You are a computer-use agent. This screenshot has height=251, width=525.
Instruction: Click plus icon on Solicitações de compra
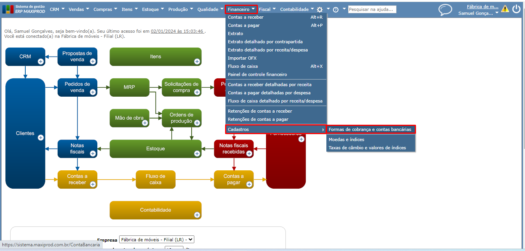(197, 92)
